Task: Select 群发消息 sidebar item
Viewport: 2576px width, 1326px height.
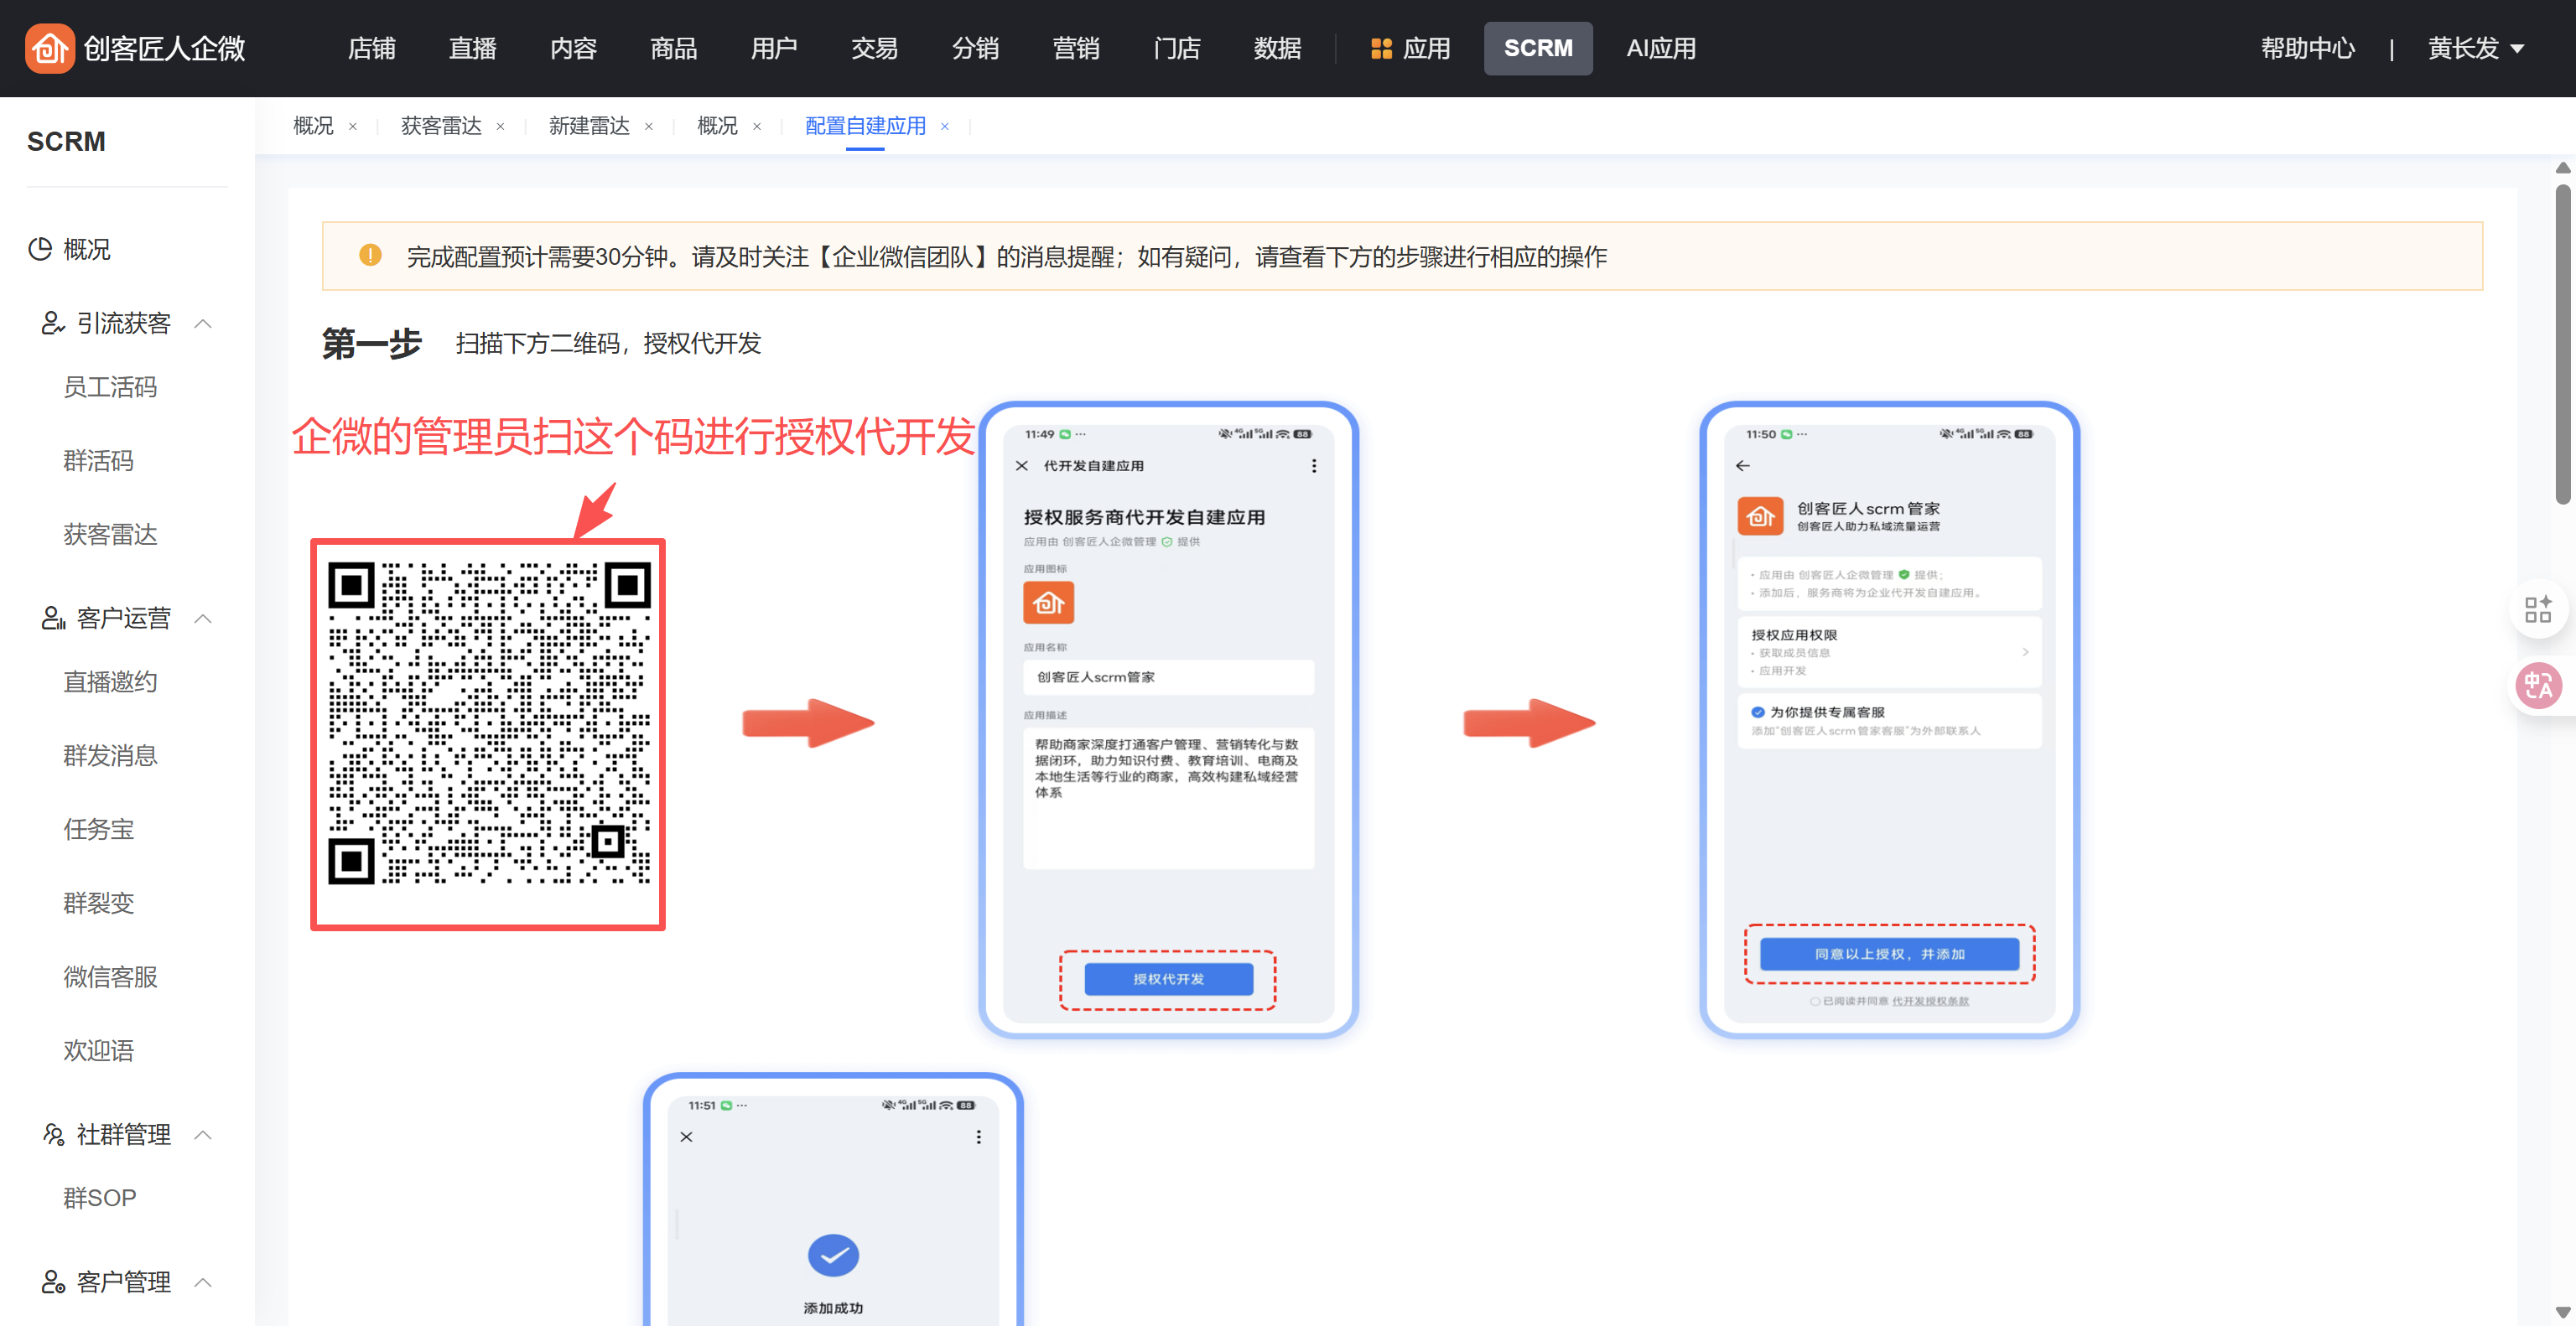Action: pyautogui.click(x=110, y=755)
